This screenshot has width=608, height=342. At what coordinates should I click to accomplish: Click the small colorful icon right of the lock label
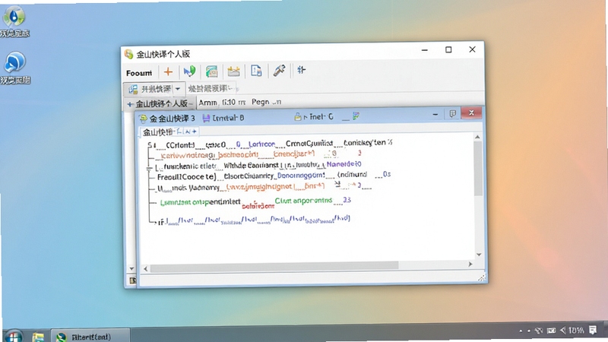[x=356, y=116]
